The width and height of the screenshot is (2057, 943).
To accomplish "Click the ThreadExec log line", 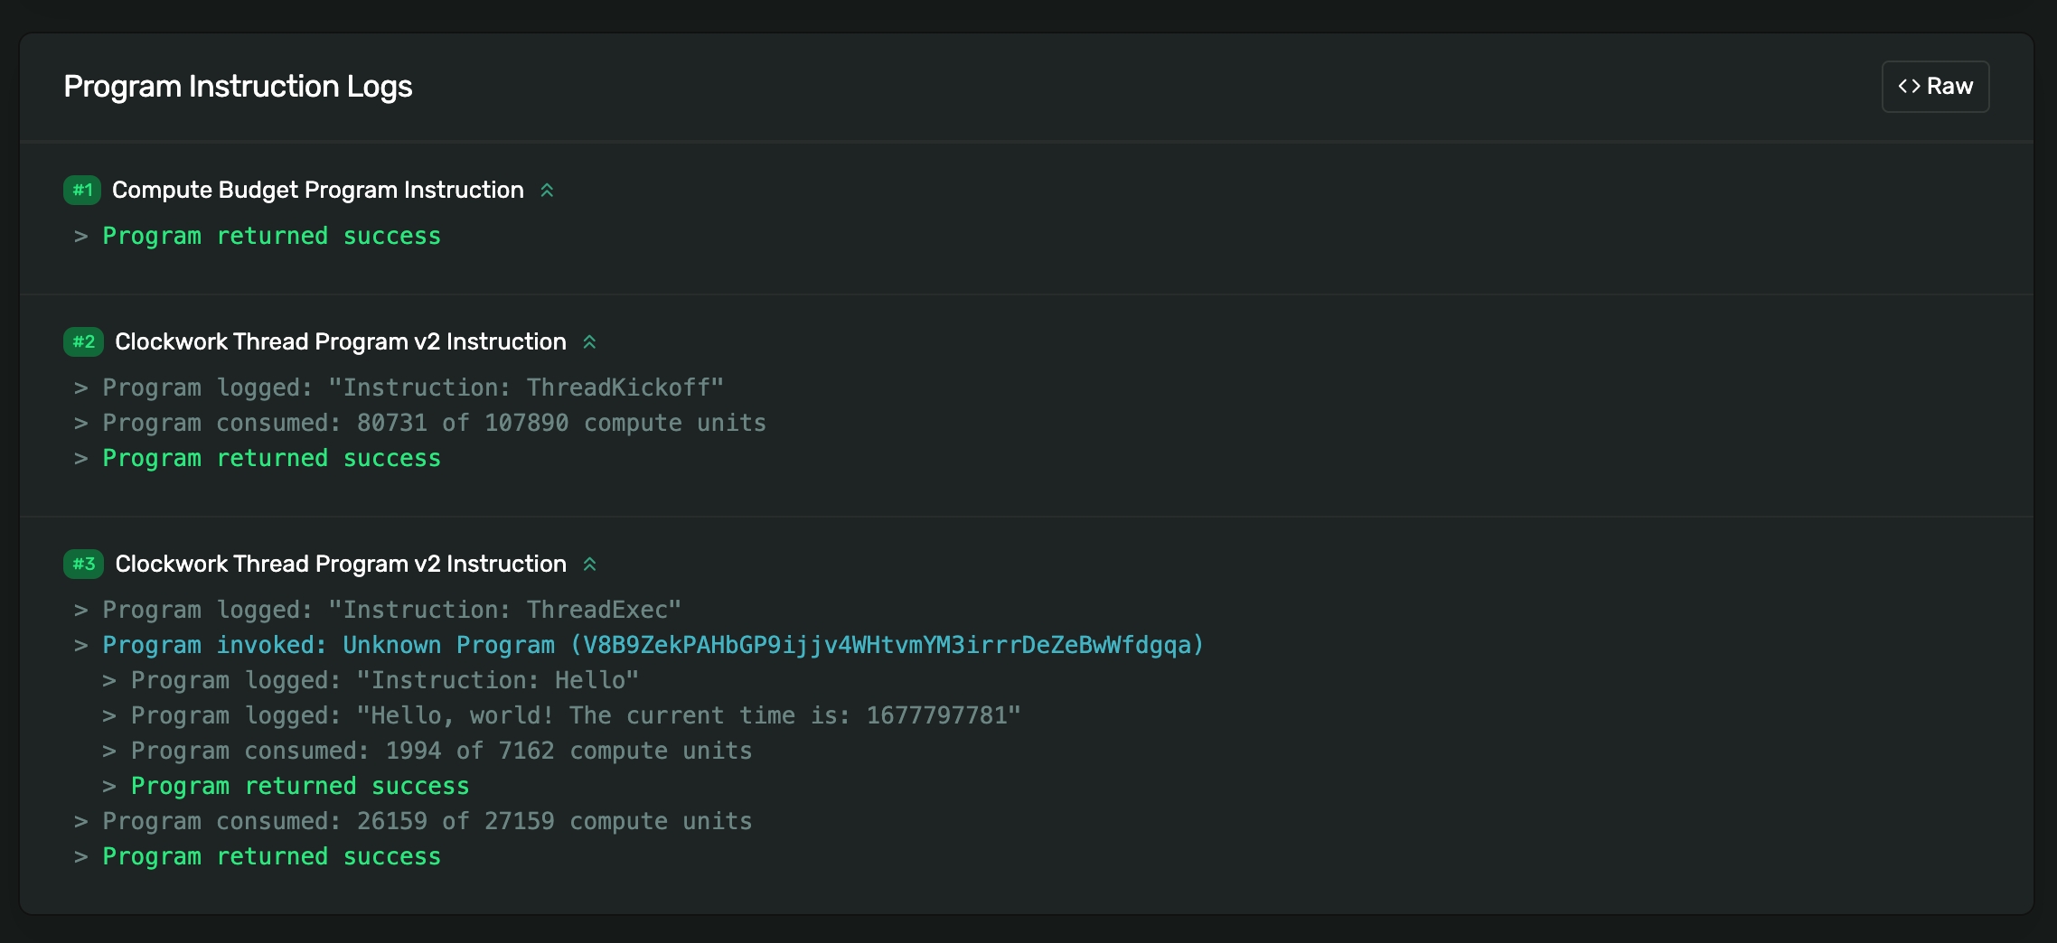I will click(391, 611).
